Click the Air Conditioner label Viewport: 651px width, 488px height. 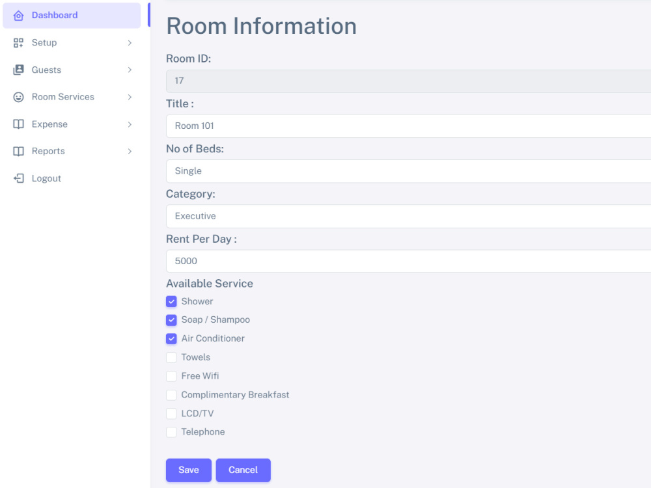point(213,338)
